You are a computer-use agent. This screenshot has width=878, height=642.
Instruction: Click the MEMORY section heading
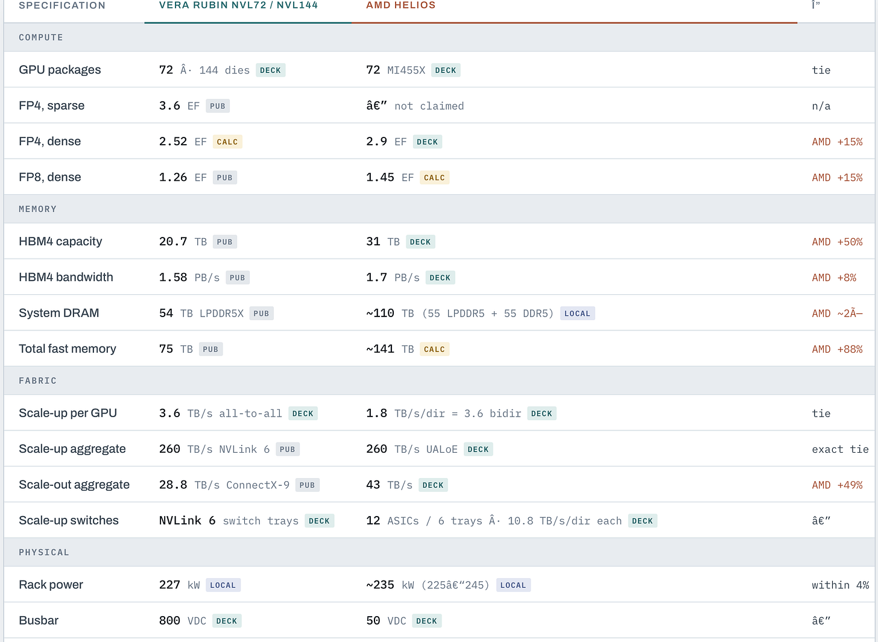click(38, 209)
